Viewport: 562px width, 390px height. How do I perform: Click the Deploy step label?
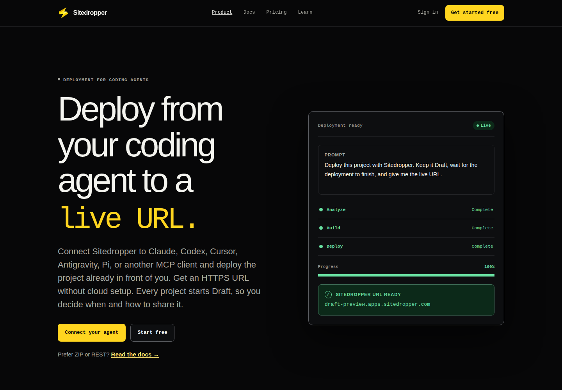(x=334, y=246)
